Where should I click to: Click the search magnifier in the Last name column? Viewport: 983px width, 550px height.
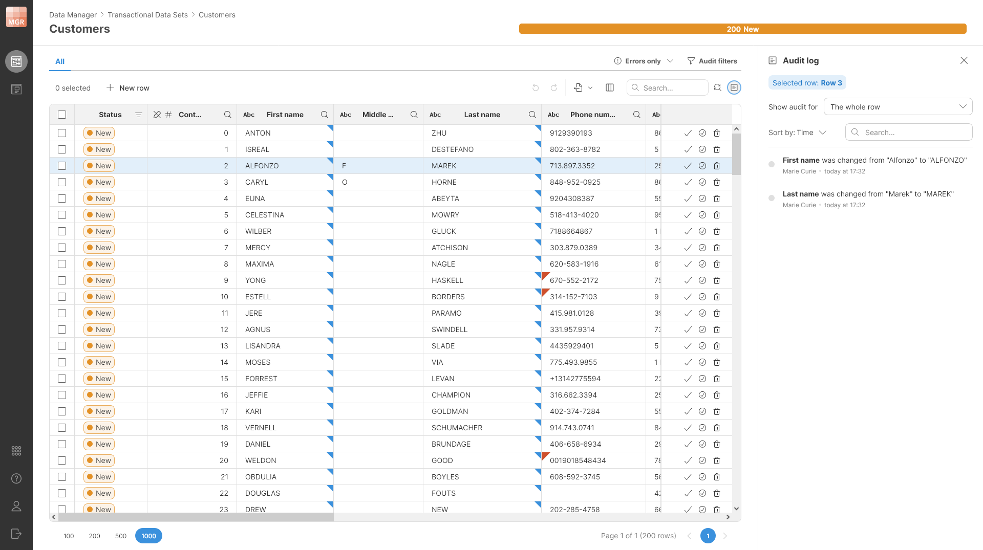532,115
